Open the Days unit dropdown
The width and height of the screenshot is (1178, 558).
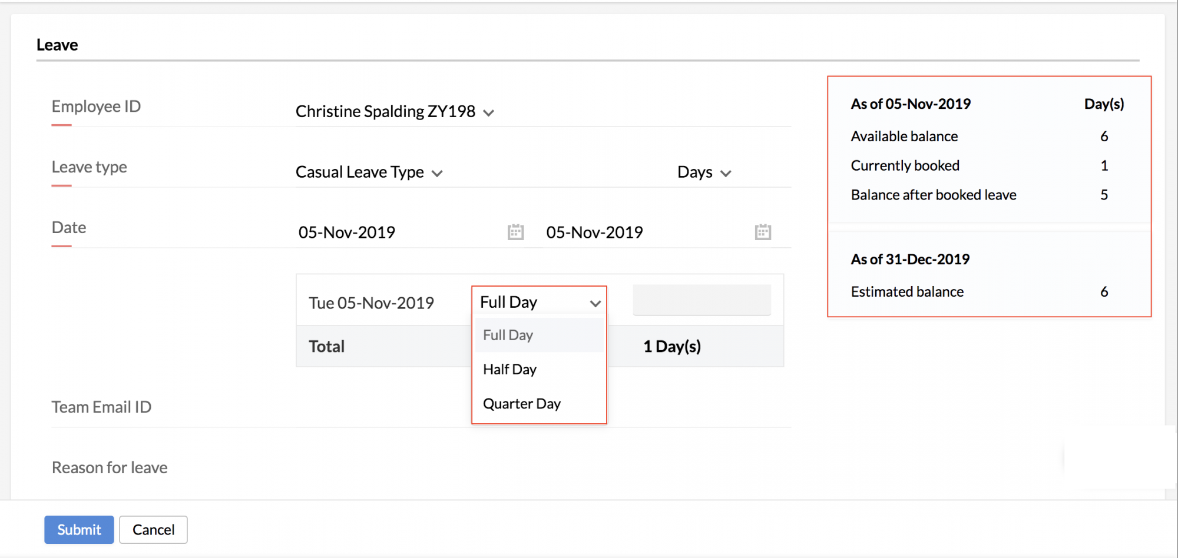pyautogui.click(x=704, y=172)
